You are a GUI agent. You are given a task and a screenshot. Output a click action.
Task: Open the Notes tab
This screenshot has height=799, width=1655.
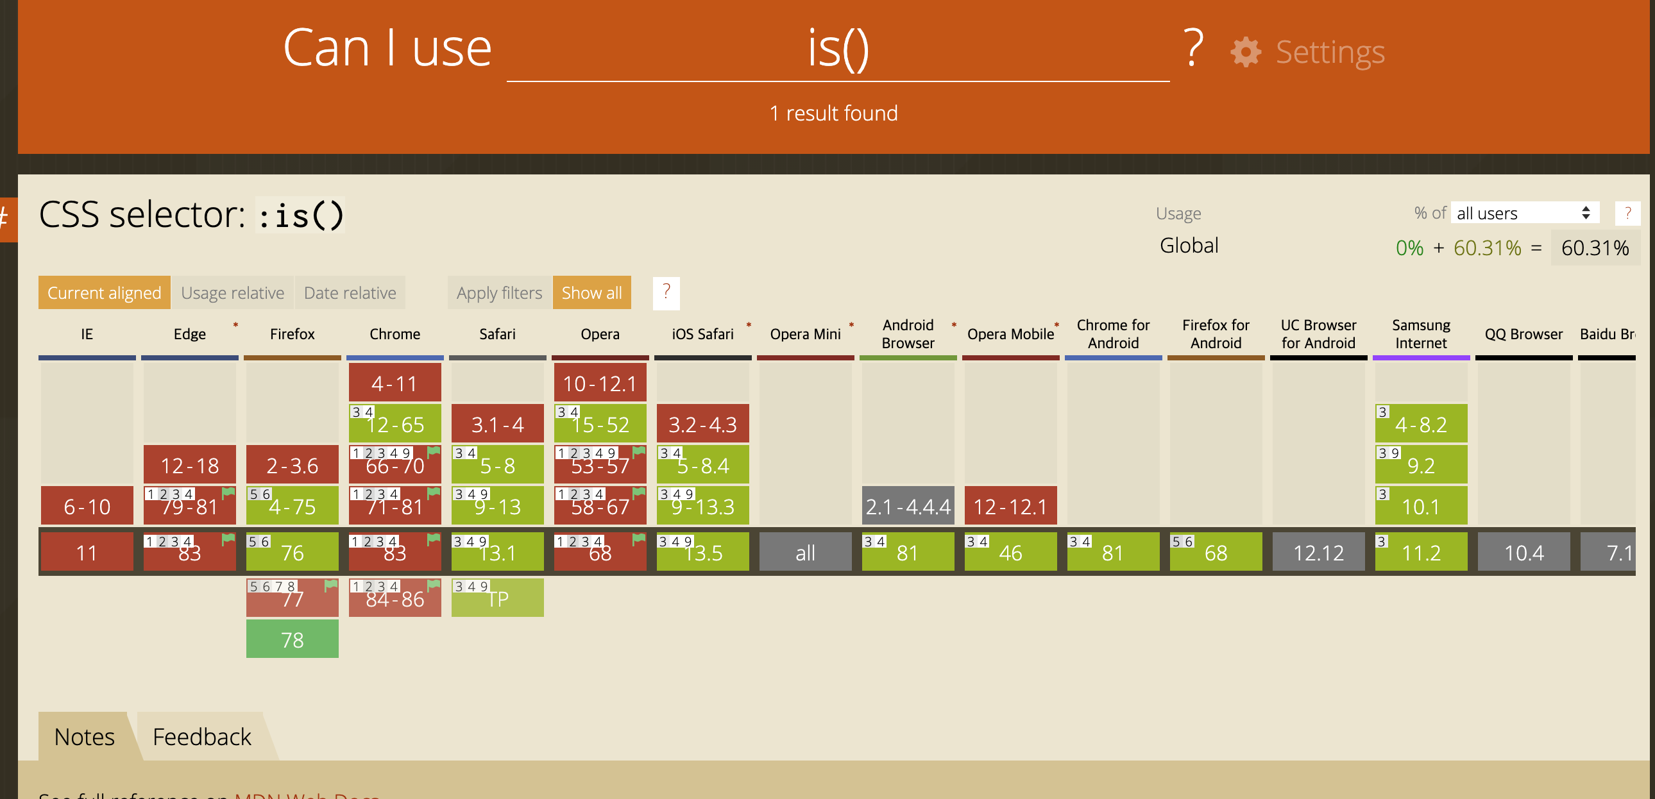[x=84, y=737]
